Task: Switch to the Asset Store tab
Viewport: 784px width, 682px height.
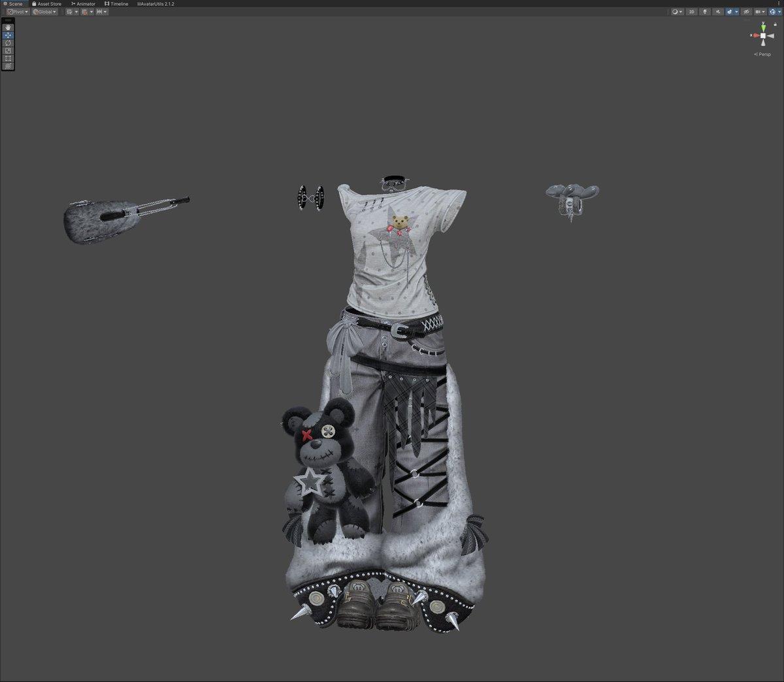Action: pyautogui.click(x=47, y=4)
